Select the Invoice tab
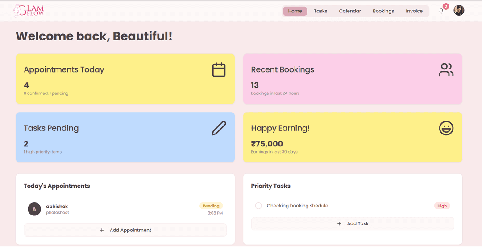Image resolution: width=482 pixels, height=247 pixels. [414, 11]
